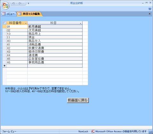
Task: Click the 前月繰越 cell
Action: [55, 26]
